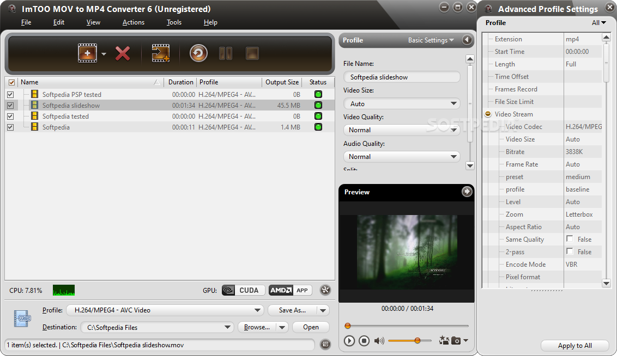Screen dimensions: 617x356
Task: Play the preview video
Action: pos(349,341)
